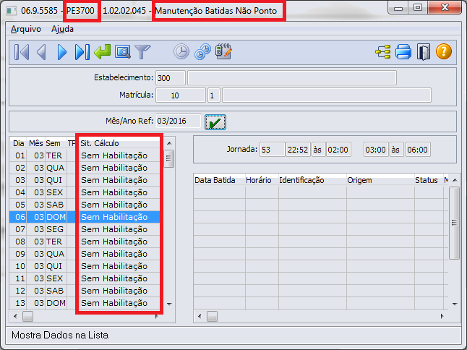
Task: Select day 05 SAB row
Action: (85, 205)
